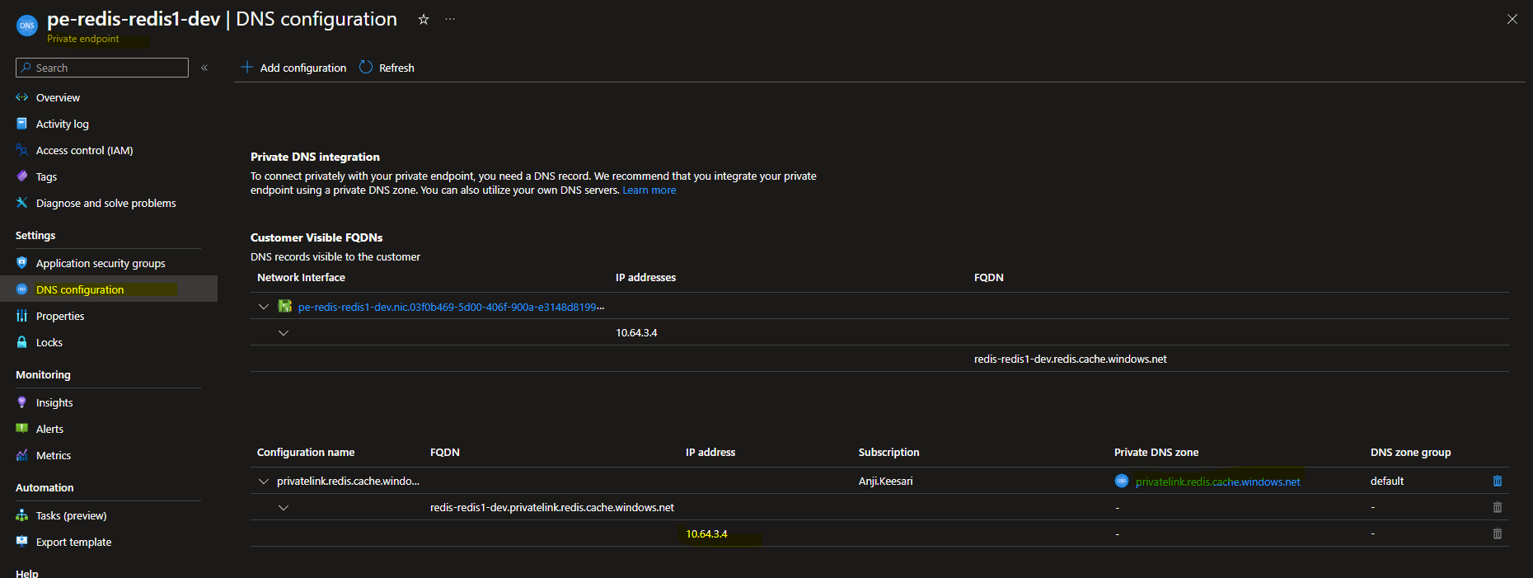Close the DNS configuration blade

pyautogui.click(x=1512, y=19)
